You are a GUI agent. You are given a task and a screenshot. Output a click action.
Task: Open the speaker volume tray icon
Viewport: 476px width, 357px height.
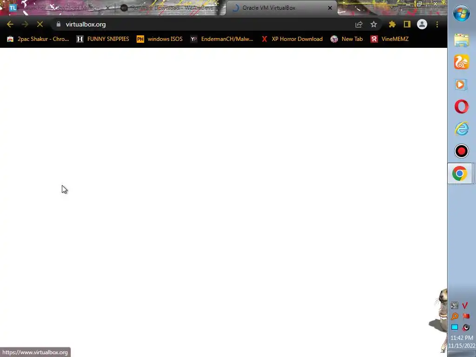466,327
